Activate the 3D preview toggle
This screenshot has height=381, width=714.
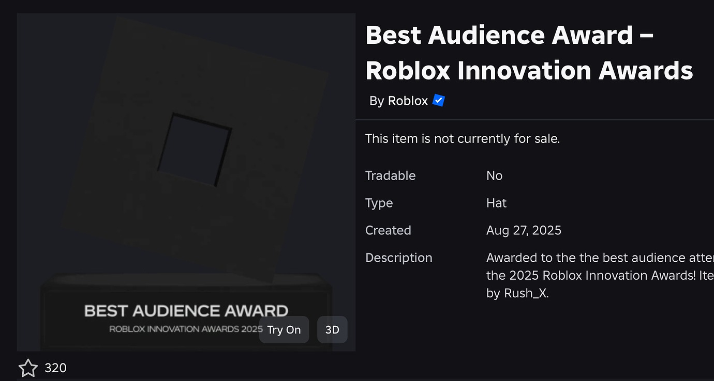tap(332, 329)
